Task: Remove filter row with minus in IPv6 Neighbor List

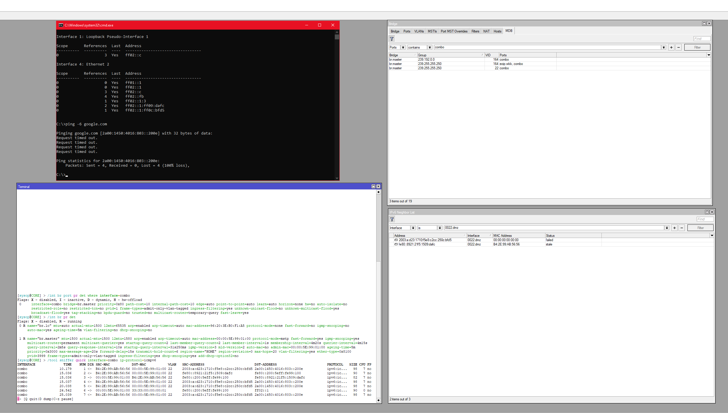Action: (682, 228)
